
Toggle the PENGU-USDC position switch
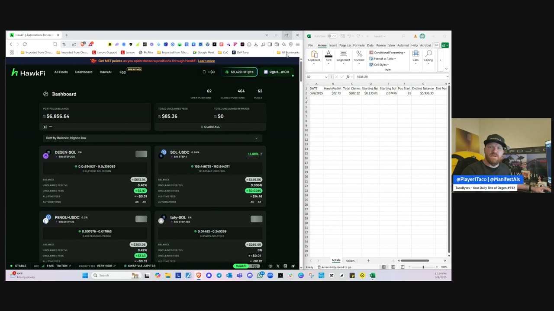pos(141,219)
